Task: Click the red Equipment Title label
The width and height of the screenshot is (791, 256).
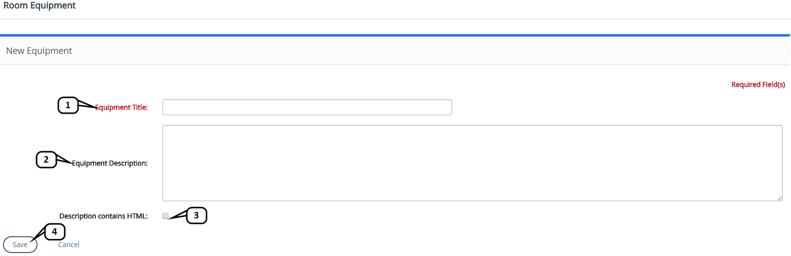Action: coord(122,107)
